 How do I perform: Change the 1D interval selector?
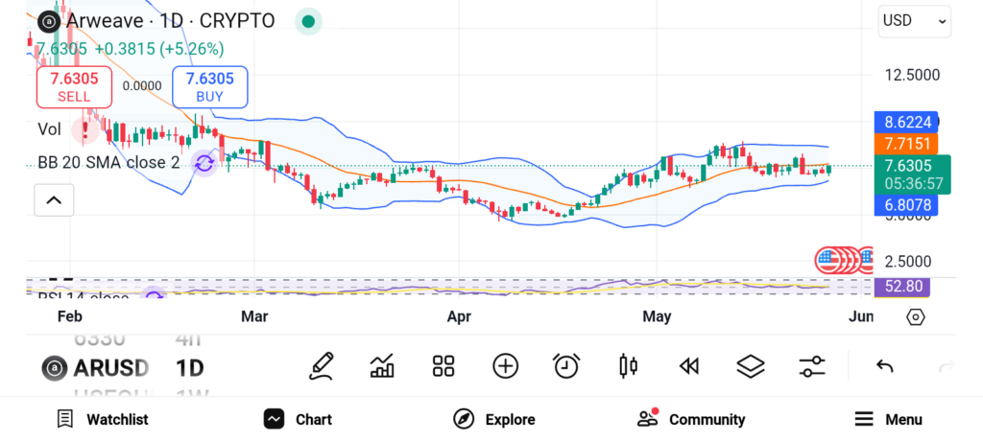point(190,367)
